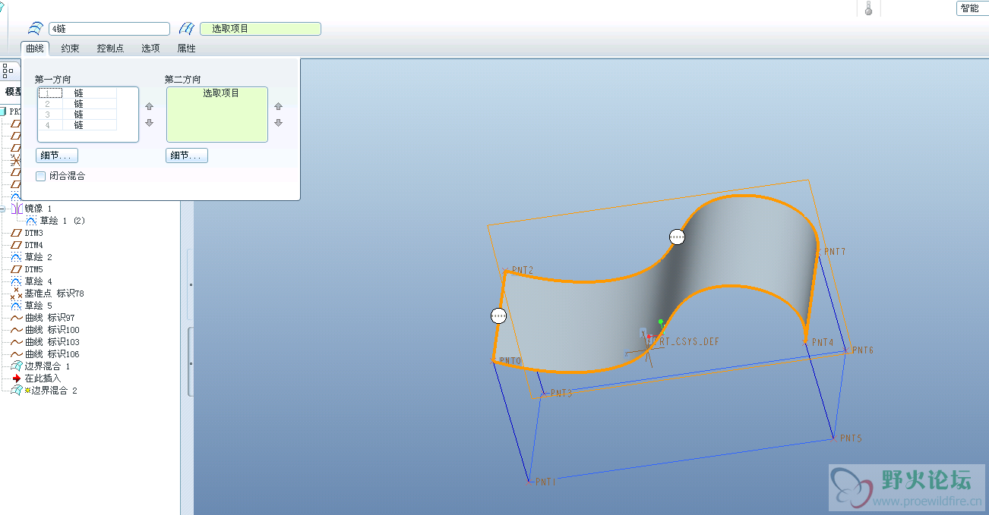Select 曲线 标识106 in the tree
989x515 pixels.
[x=52, y=354]
